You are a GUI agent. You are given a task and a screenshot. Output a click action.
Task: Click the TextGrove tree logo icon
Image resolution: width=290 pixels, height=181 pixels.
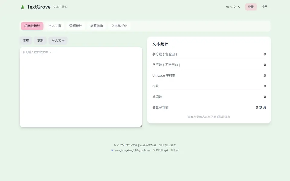23,7
